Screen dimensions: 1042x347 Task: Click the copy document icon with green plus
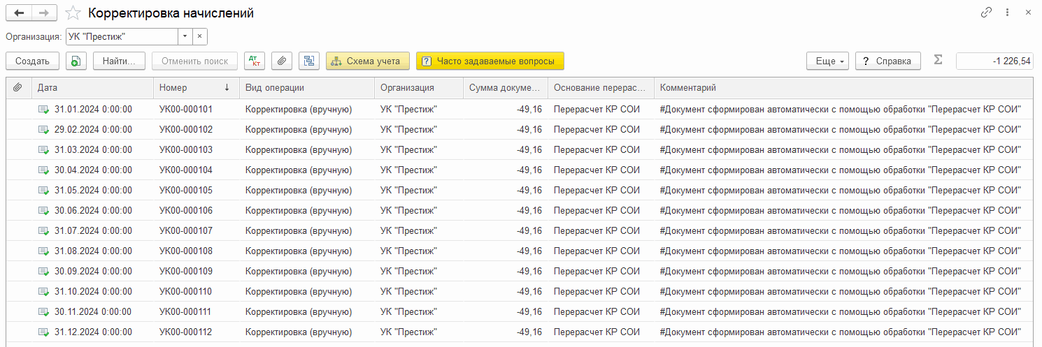76,61
